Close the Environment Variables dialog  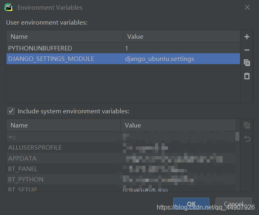tap(247, 7)
